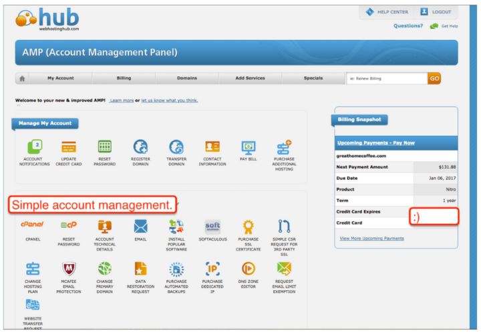Click the Billing Snapshot header
This screenshot has width=481, height=335.
pos(359,120)
